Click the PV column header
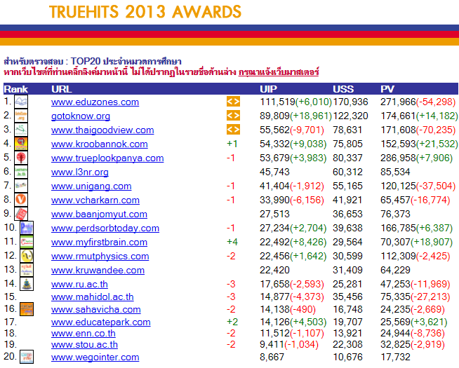This screenshot has width=459, height=368. pos(387,89)
